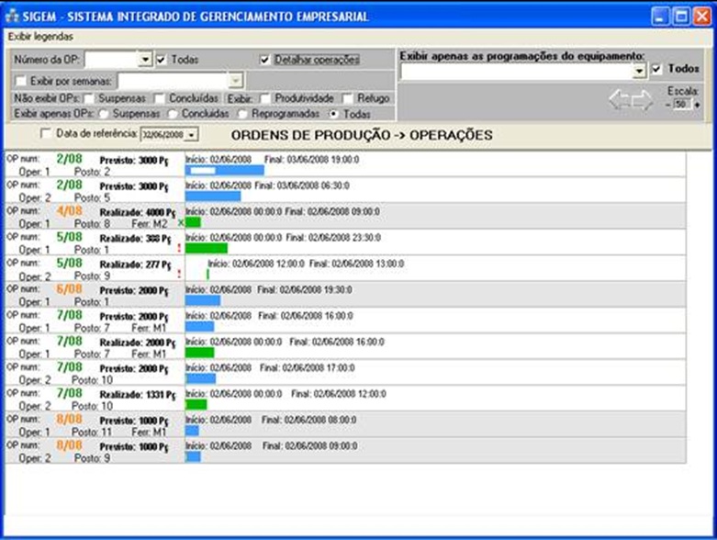Click the green tick marker on OP 5/08 Oper 2
Image resolution: width=717 pixels, height=540 pixels.
click(207, 274)
